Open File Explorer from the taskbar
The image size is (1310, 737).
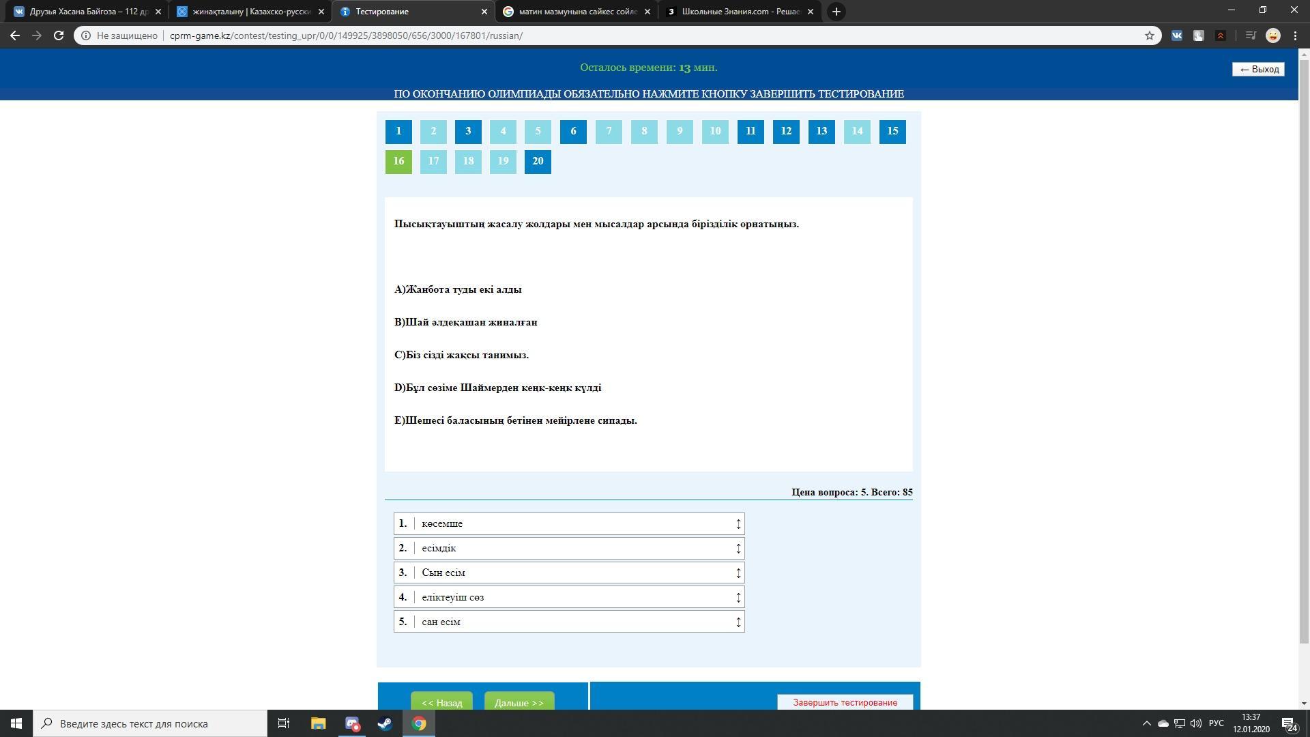[318, 723]
